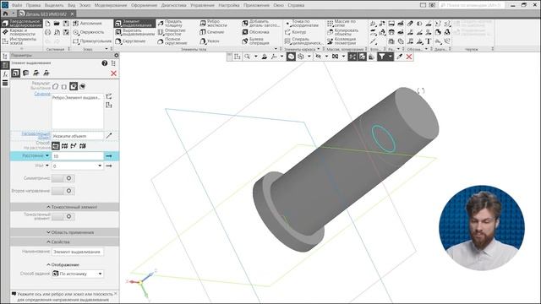Viewport: 541px width, 304px height.
Task: Open the Расстояние label dropdown arrow
Action: click(x=47, y=155)
